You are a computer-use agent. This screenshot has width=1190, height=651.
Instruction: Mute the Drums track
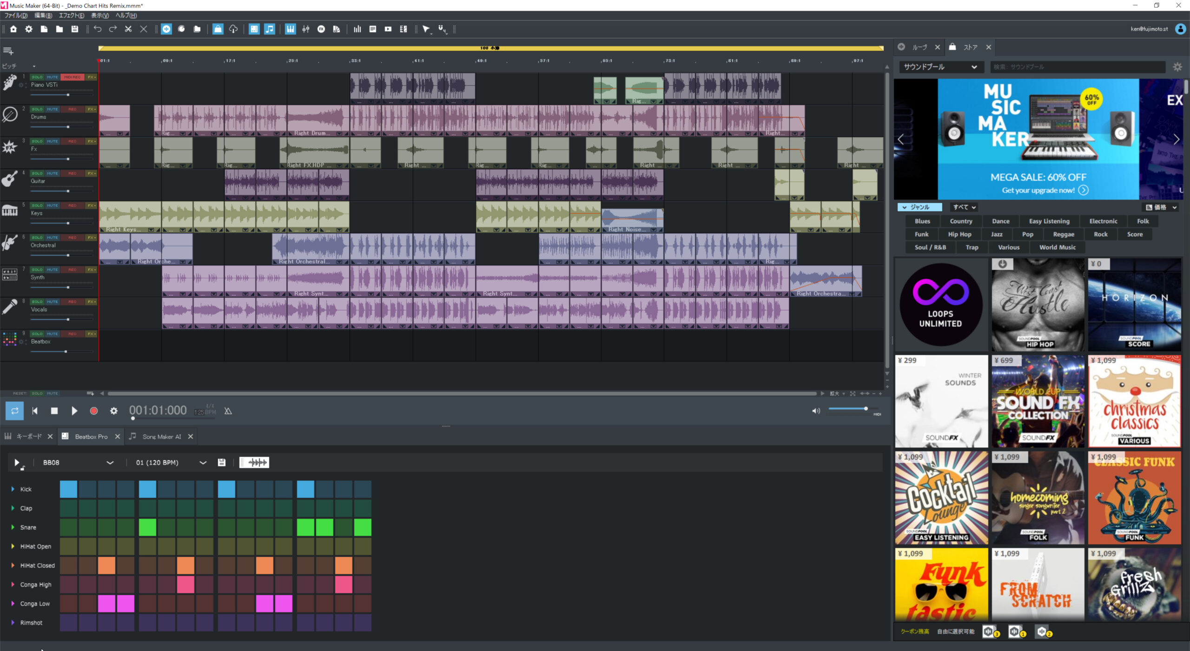tap(53, 109)
